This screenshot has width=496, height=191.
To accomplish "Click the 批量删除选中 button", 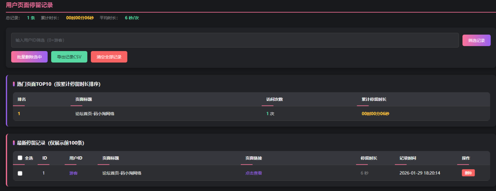I will 29,57.
